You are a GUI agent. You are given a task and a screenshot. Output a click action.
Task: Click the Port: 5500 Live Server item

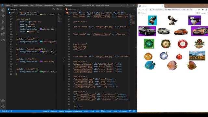[x=106, y=111]
